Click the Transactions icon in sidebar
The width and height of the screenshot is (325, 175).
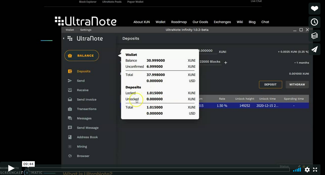coord(70,109)
